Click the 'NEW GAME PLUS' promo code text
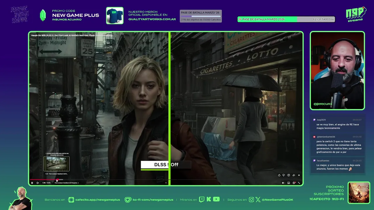 coord(75,15)
